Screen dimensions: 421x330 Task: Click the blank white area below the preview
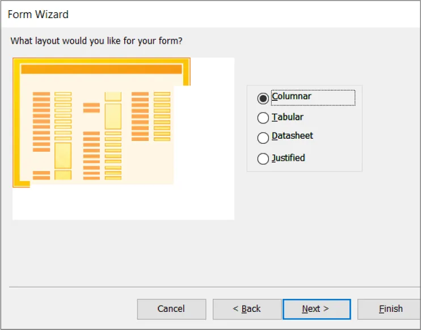pyautogui.click(x=123, y=204)
